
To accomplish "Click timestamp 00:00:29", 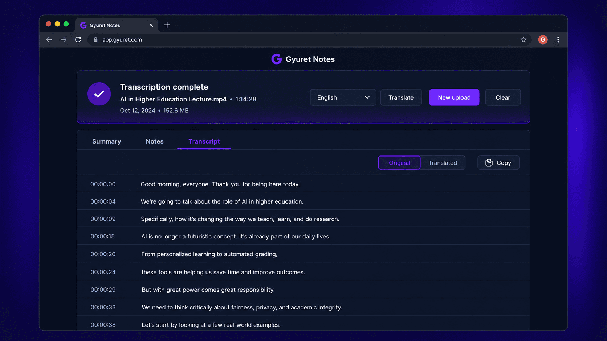I will click(103, 290).
